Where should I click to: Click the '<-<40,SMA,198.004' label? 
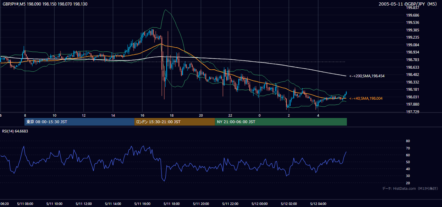pyautogui.click(x=366, y=98)
